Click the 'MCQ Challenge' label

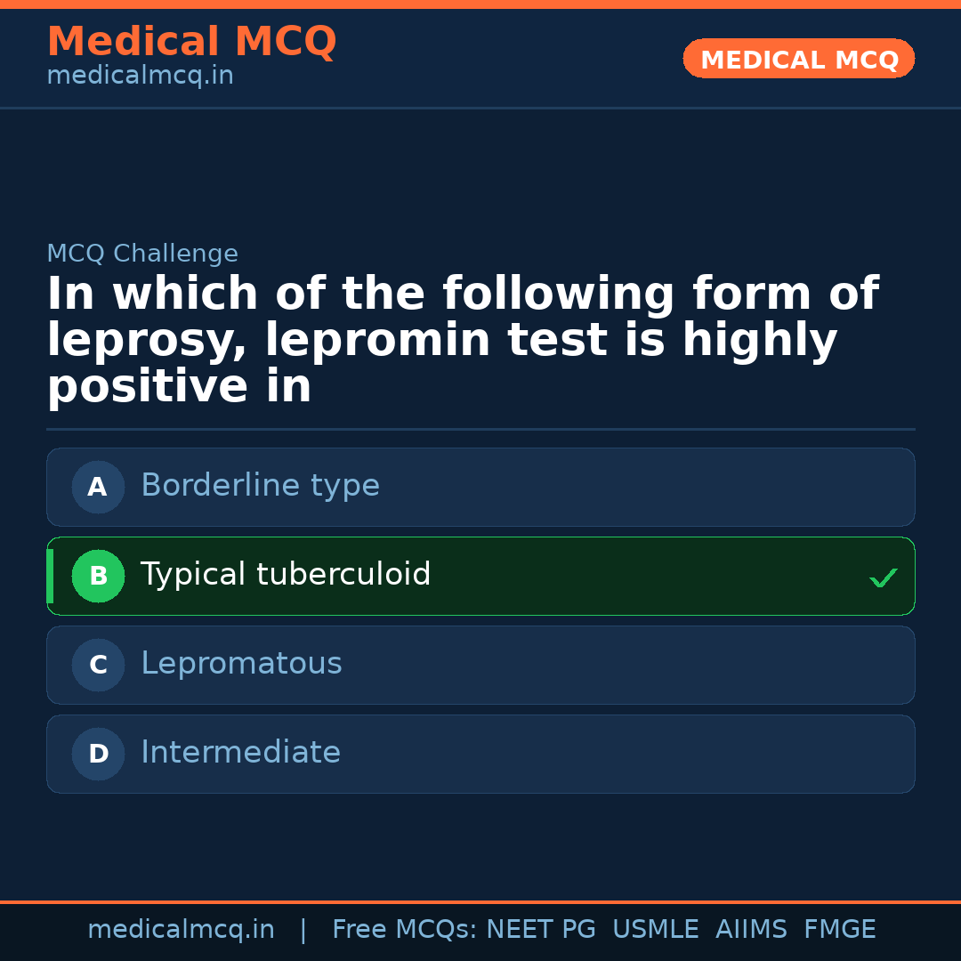click(142, 254)
